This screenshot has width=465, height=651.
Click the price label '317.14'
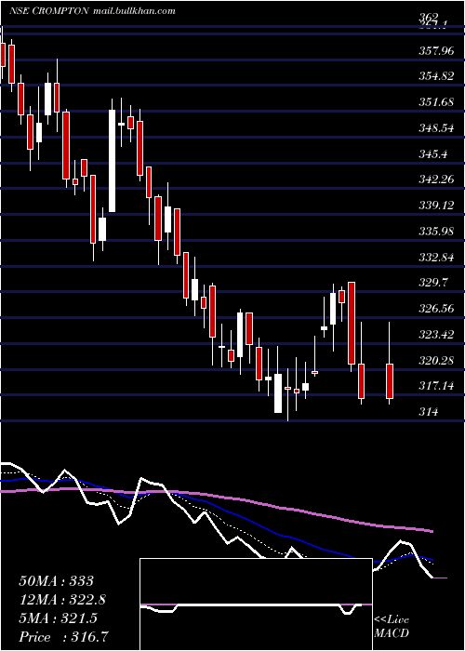pyautogui.click(x=437, y=386)
